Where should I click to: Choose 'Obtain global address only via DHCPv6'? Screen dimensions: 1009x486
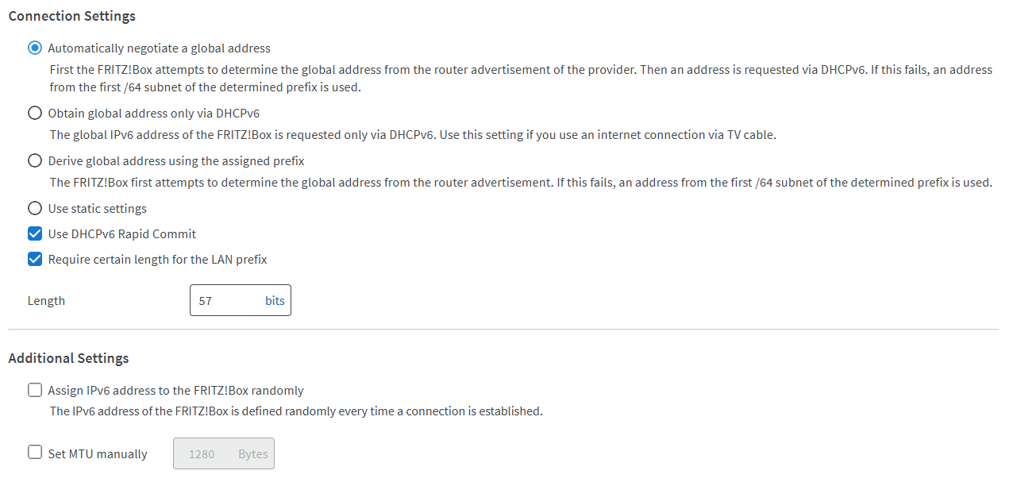coord(35,113)
